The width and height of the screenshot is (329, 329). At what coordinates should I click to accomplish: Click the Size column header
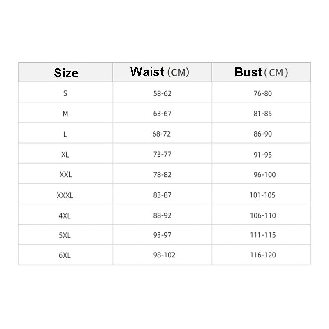pyautogui.click(x=66, y=73)
